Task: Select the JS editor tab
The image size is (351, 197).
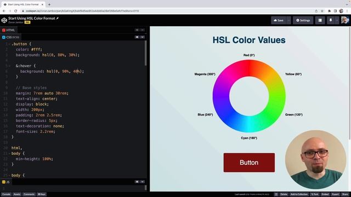Action: (x=6, y=182)
